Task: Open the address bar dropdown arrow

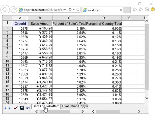Action: 74,10
